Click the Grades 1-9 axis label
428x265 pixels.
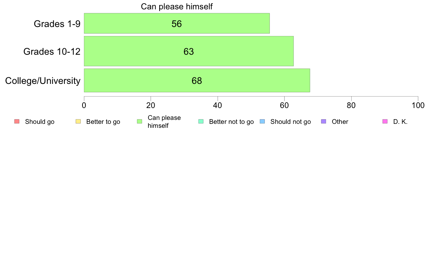(x=57, y=24)
